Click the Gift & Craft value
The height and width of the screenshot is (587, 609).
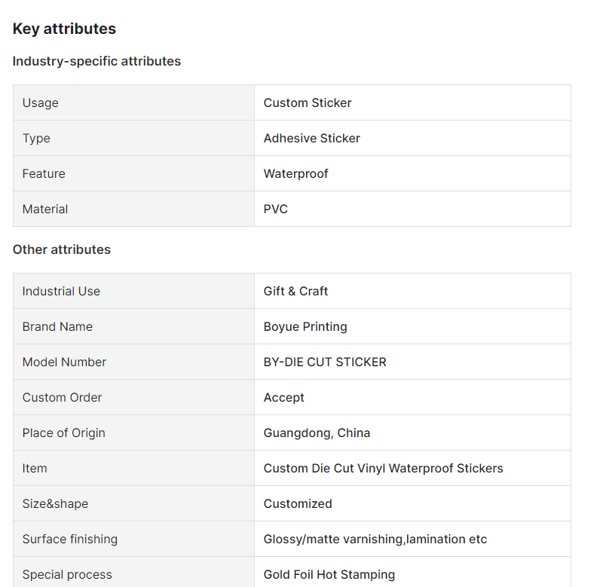295,291
